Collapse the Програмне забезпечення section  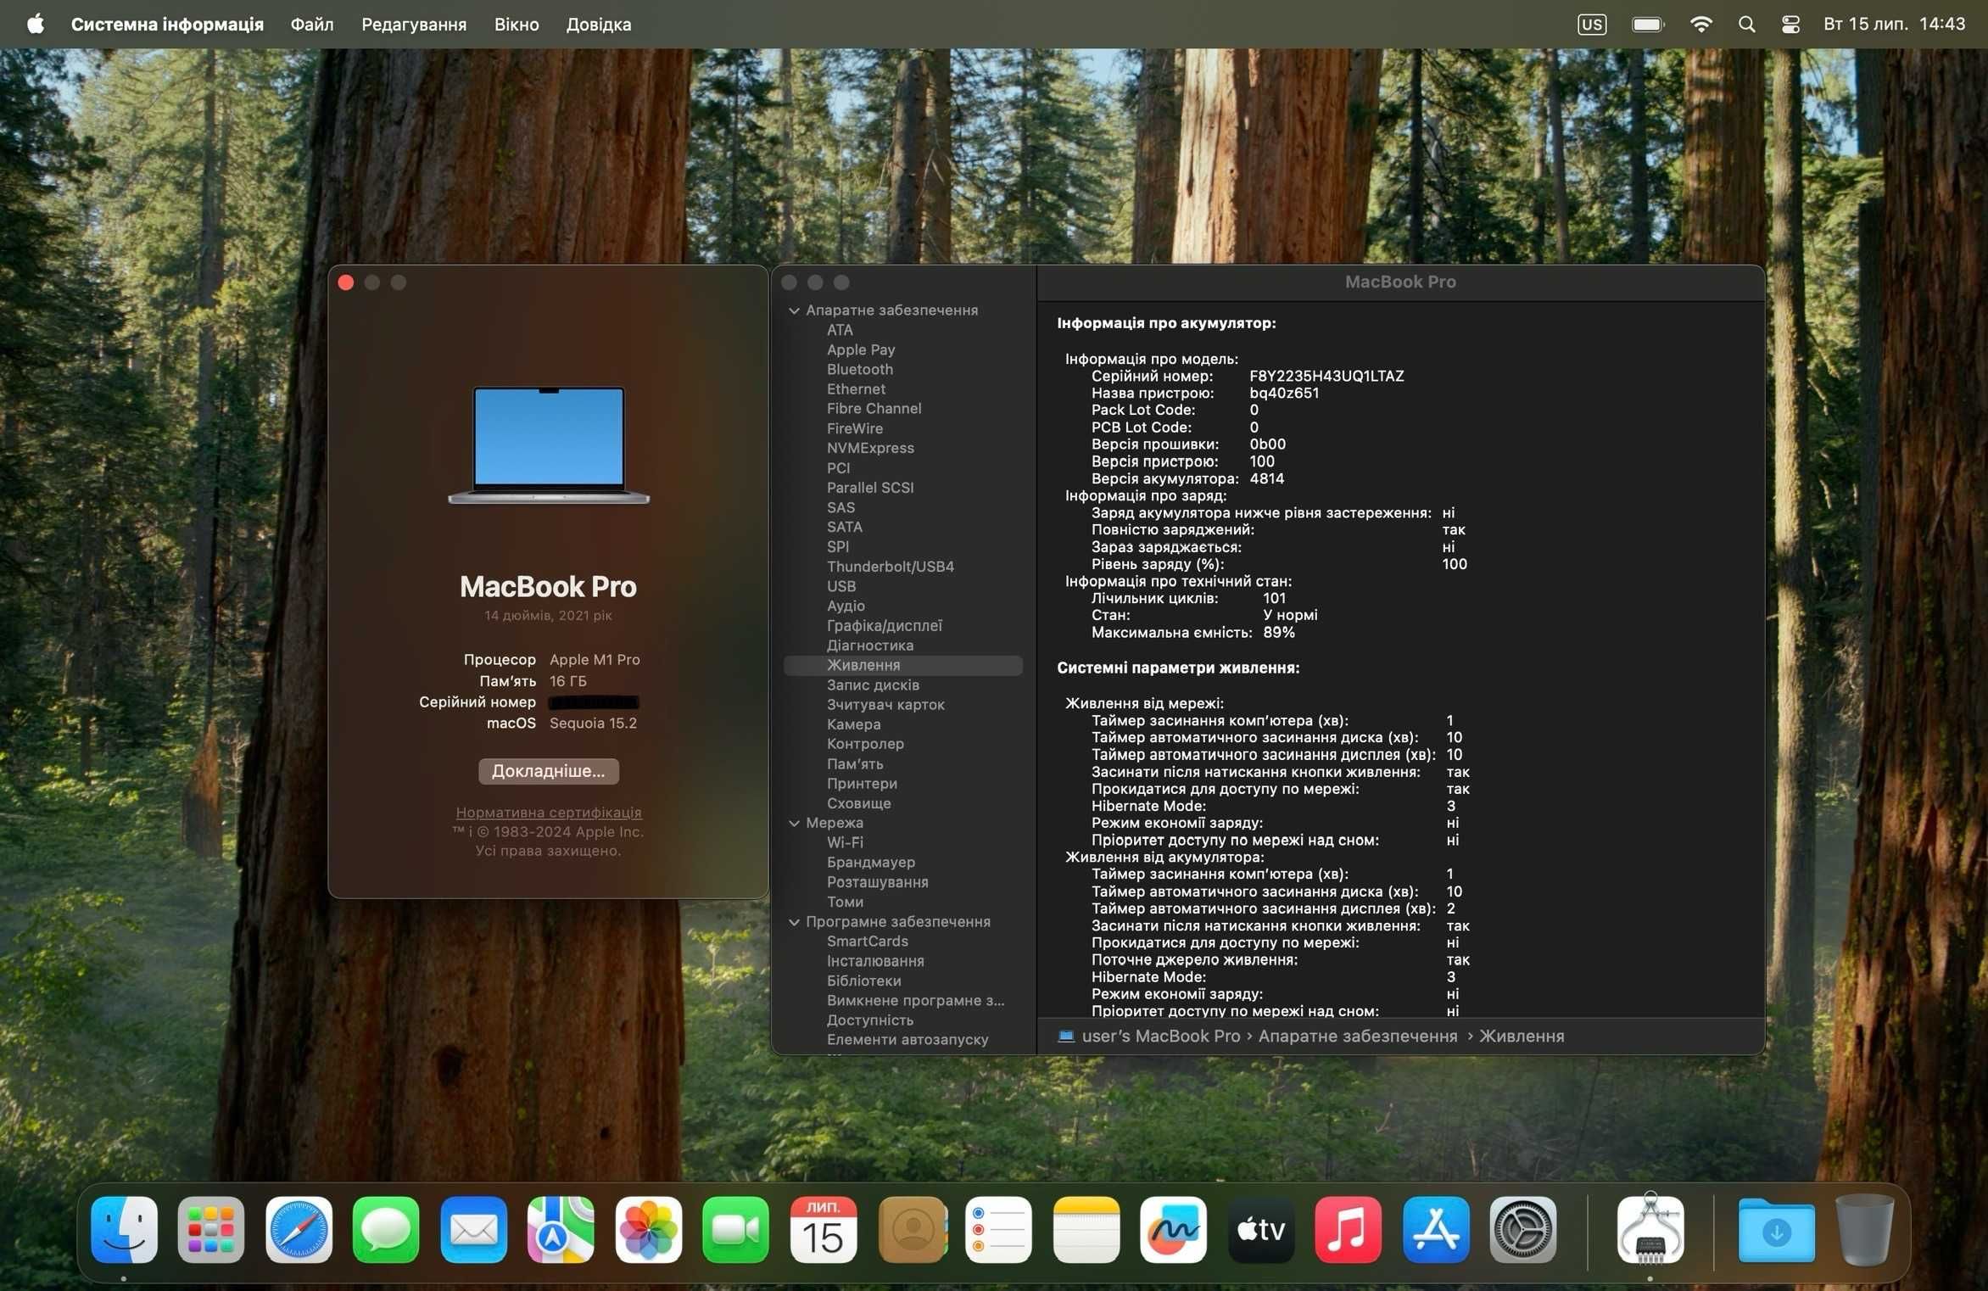point(794,921)
